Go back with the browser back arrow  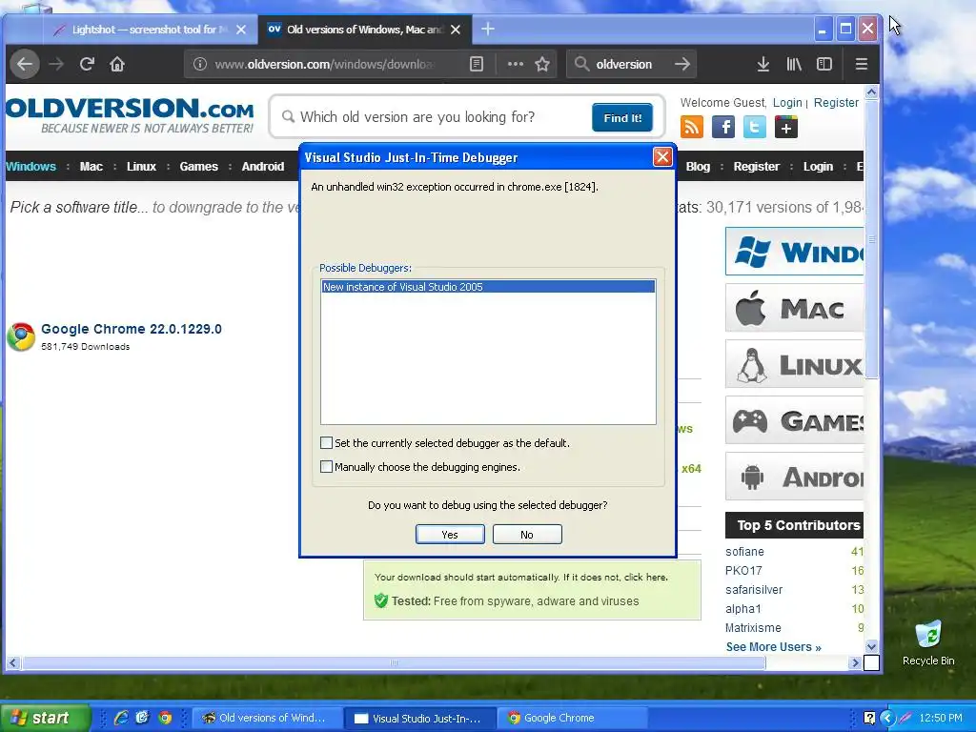click(x=25, y=64)
